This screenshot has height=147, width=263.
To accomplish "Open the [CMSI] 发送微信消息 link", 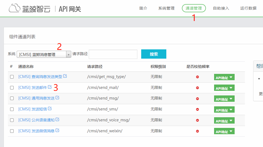I will [36, 131].
